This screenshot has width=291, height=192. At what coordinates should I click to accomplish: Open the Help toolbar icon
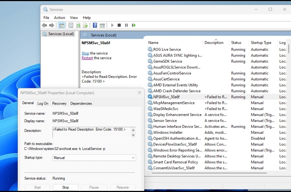click(x=95, y=25)
